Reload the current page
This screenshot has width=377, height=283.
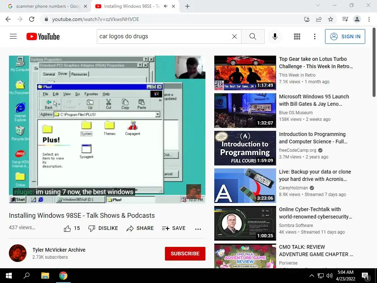point(32,19)
